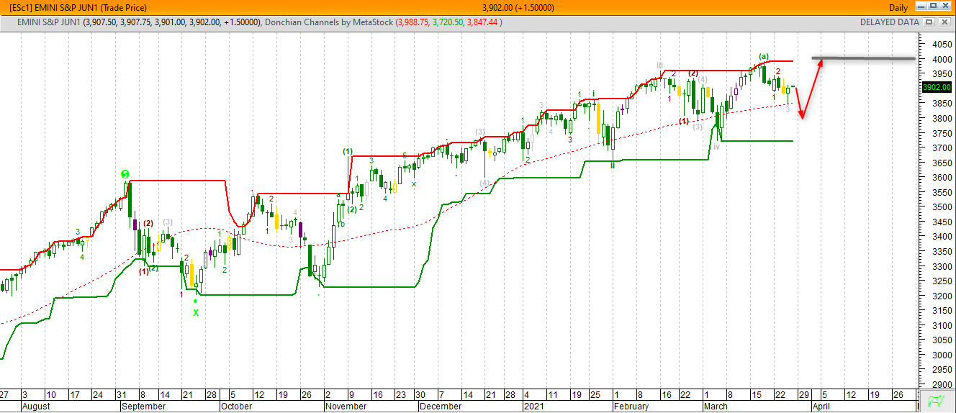
Task: Select the green X wave label at September low
Action: tap(195, 312)
